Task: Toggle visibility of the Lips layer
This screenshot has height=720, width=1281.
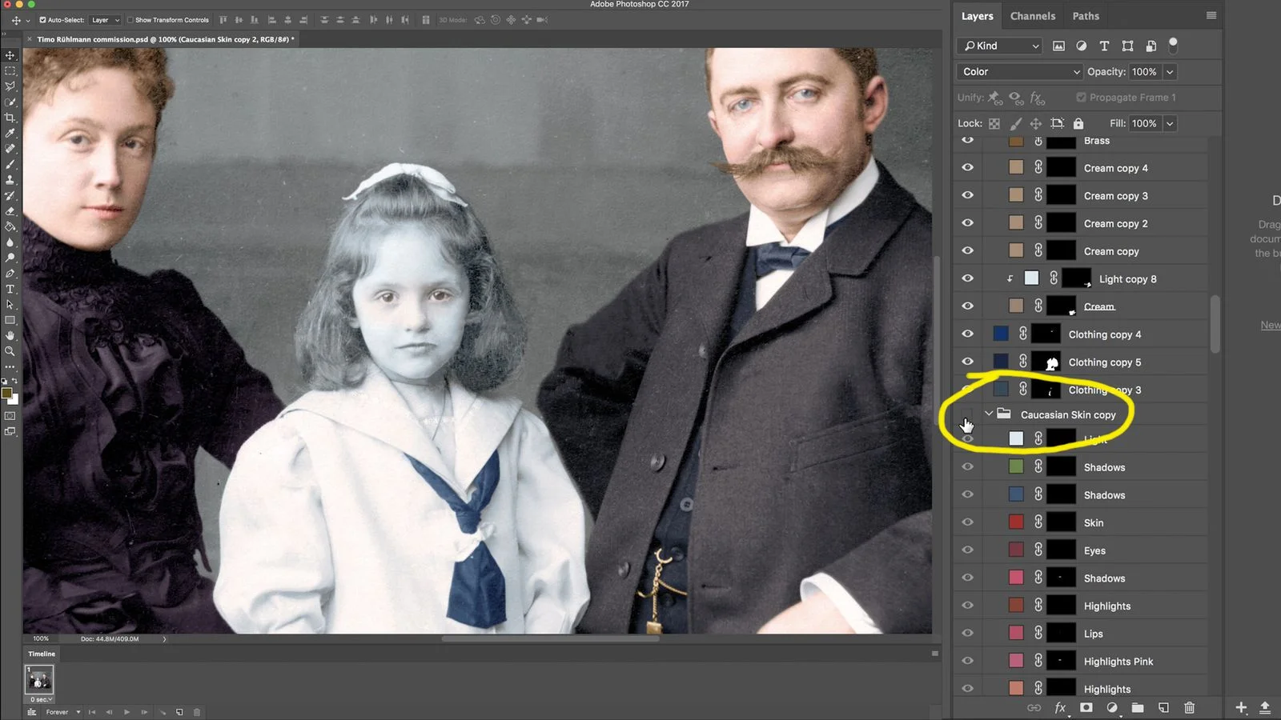Action: (x=967, y=634)
